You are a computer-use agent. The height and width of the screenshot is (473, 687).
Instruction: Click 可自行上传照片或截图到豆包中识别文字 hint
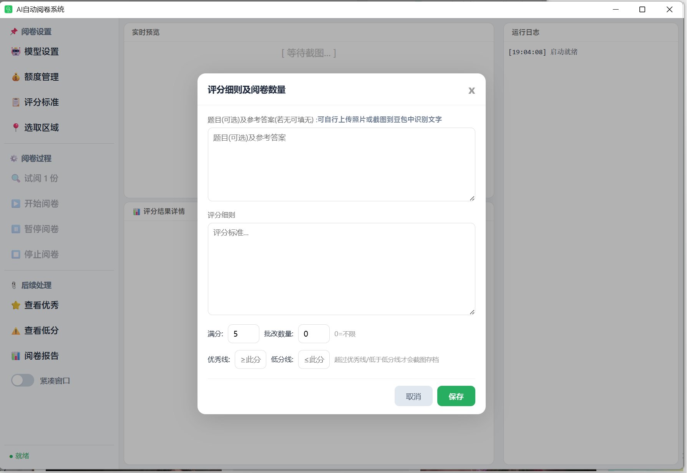pyautogui.click(x=380, y=119)
